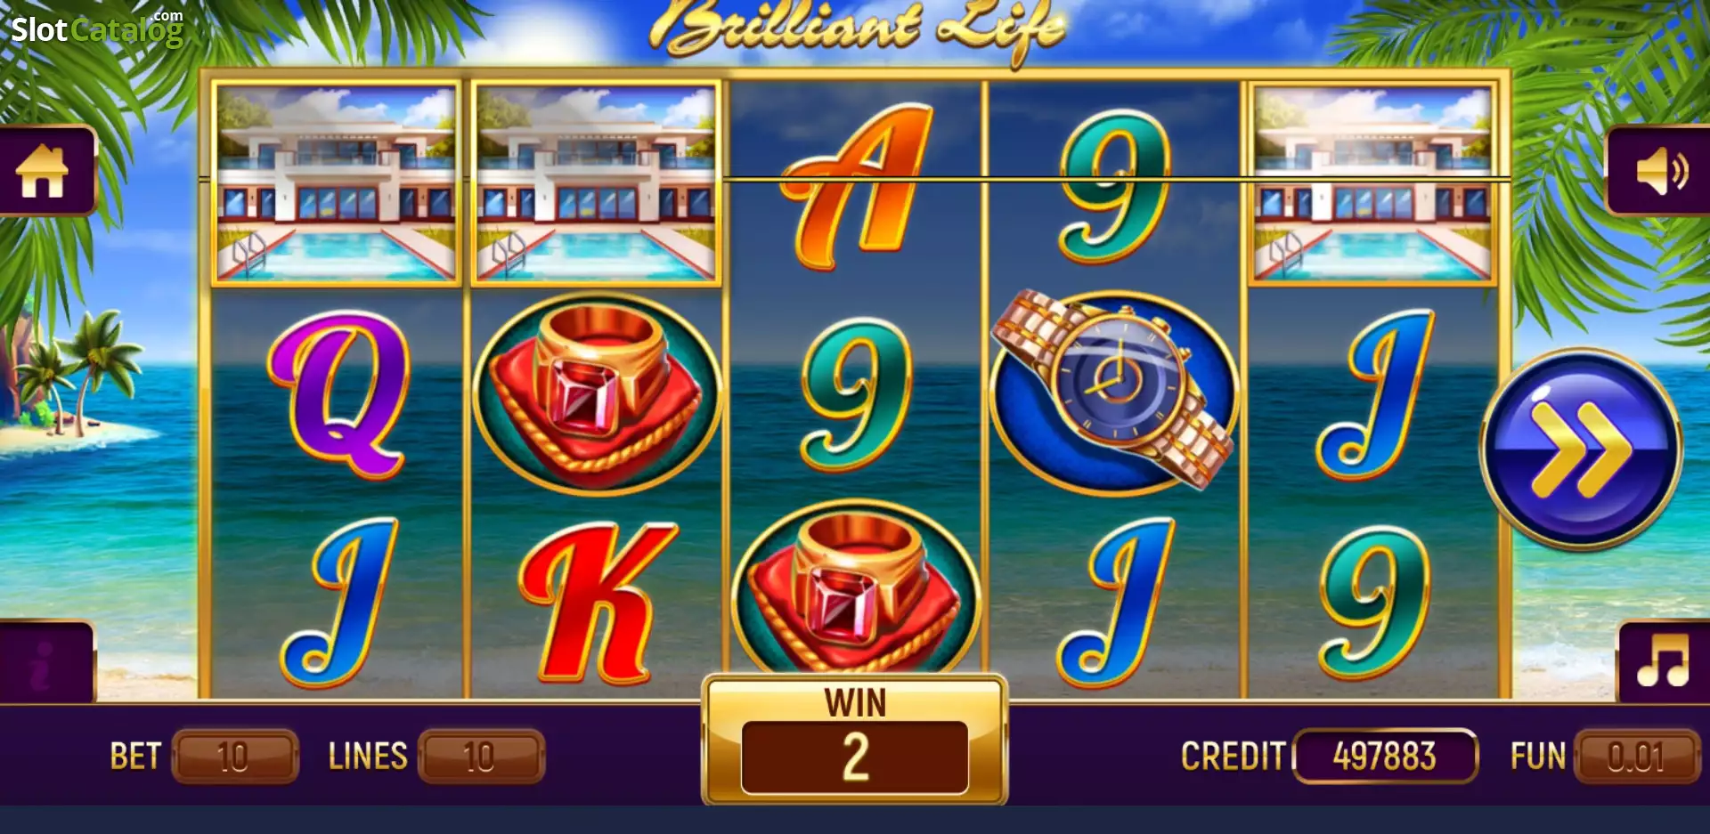Open the home menu icon

[44, 171]
